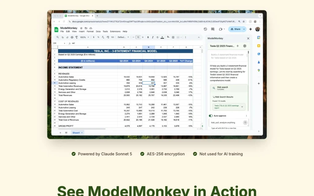The image size is (314, 196).
Task: Open the Edit menu
Action: click(68, 32)
